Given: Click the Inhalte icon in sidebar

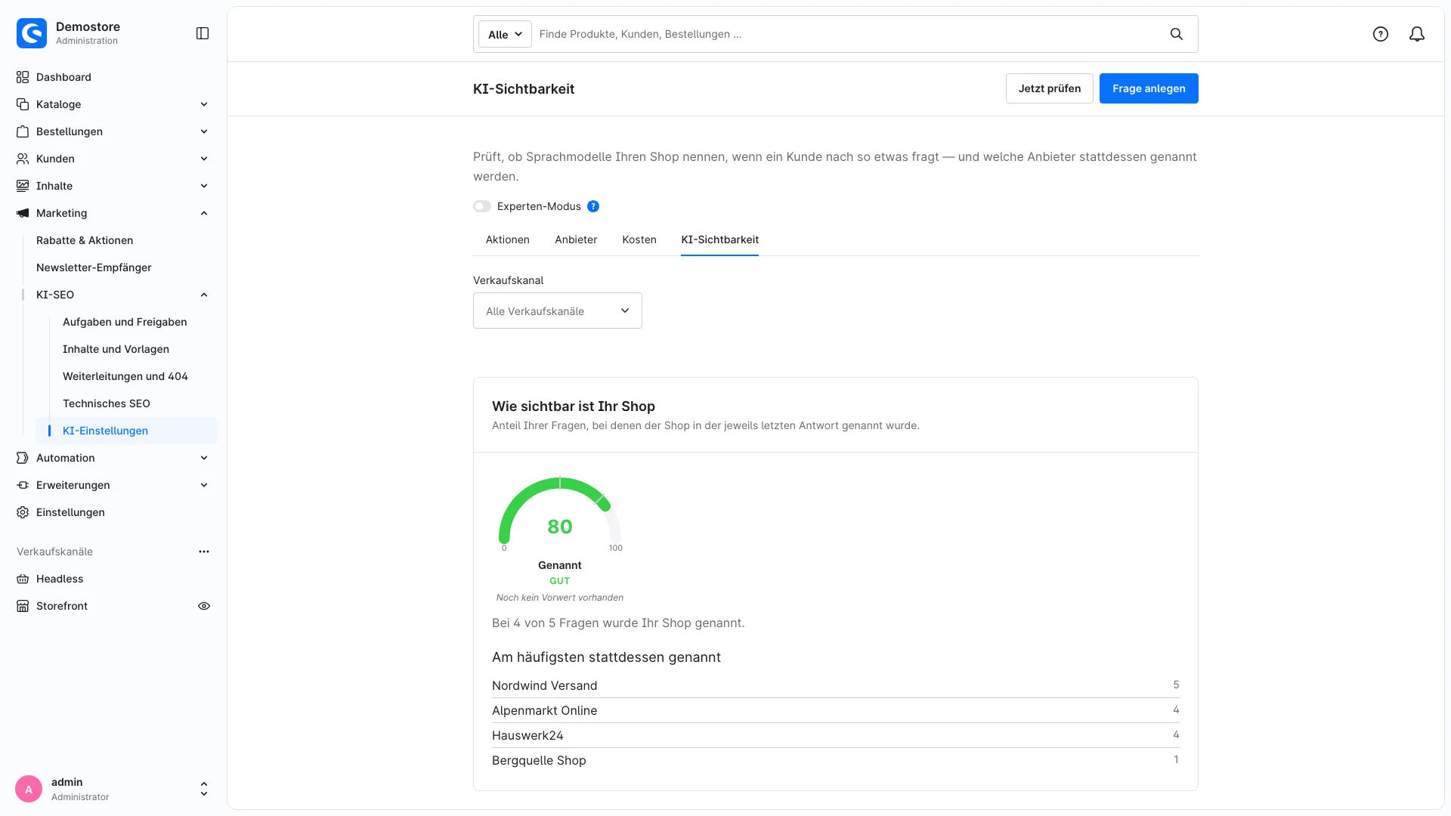Looking at the screenshot, I should (x=23, y=186).
